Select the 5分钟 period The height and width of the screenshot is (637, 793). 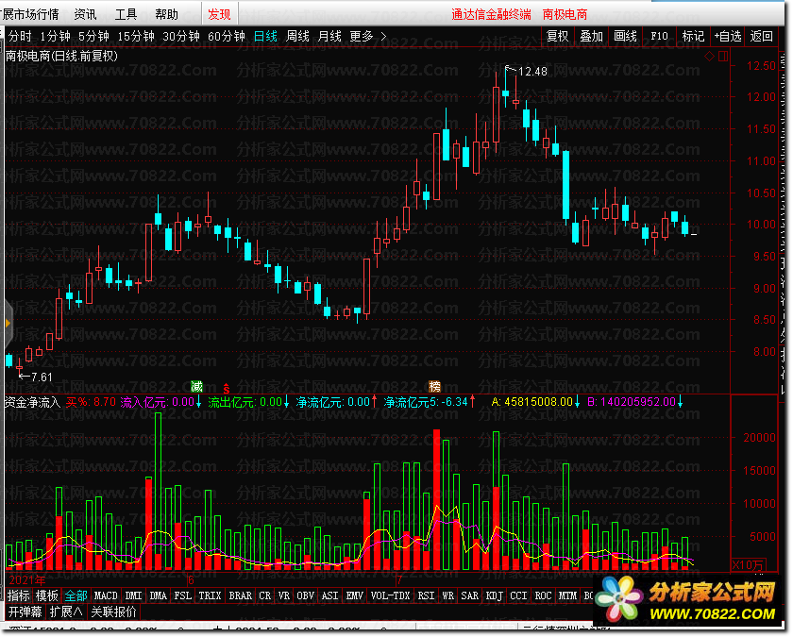coord(93,37)
